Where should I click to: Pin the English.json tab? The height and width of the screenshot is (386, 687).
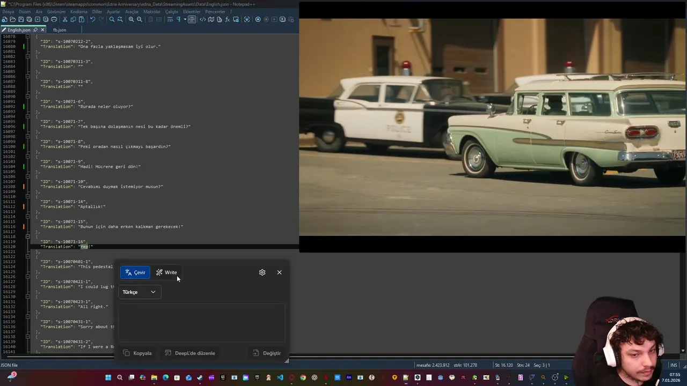[35, 30]
